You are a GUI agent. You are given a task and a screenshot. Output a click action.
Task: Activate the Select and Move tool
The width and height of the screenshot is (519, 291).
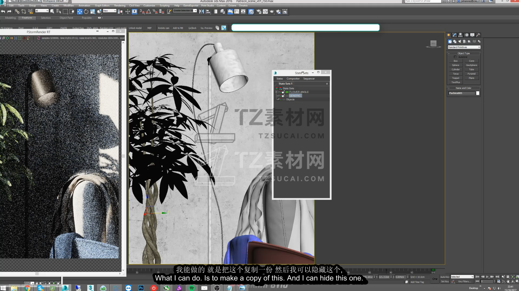(x=80, y=12)
